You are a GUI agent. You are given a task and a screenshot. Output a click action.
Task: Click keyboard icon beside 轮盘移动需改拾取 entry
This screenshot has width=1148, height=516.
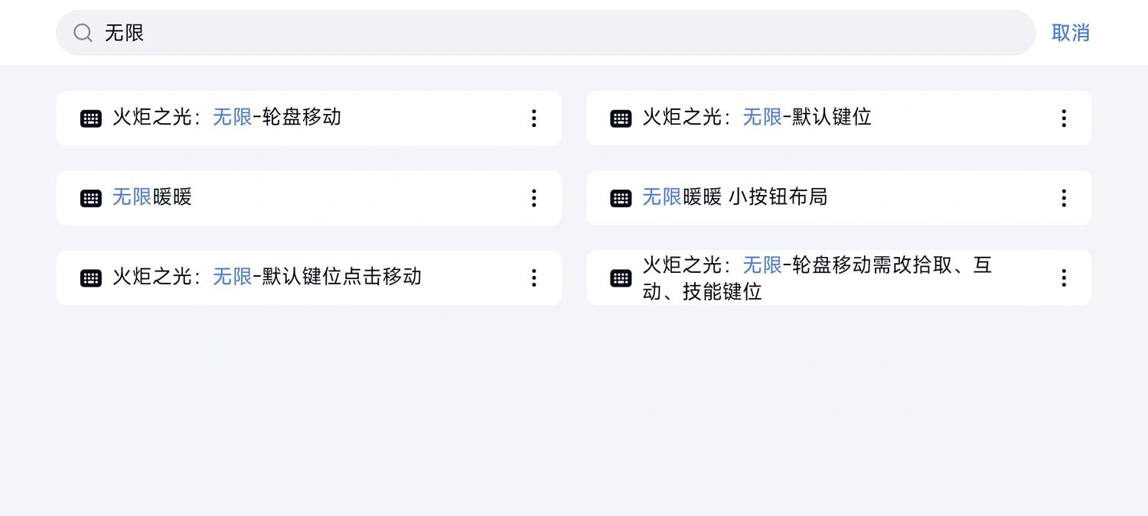point(621,277)
